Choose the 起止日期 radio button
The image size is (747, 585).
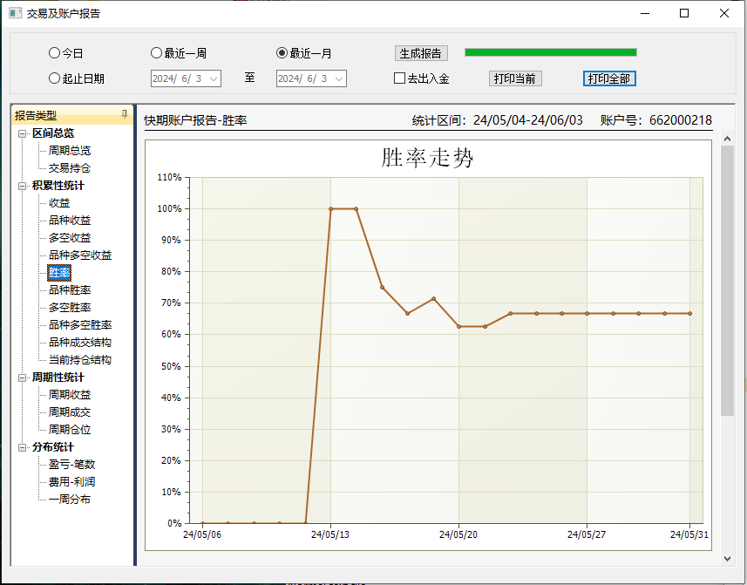coord(55,78)
